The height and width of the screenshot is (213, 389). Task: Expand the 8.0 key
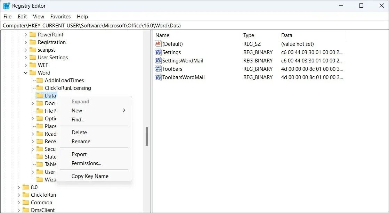[x=19, y=187]
